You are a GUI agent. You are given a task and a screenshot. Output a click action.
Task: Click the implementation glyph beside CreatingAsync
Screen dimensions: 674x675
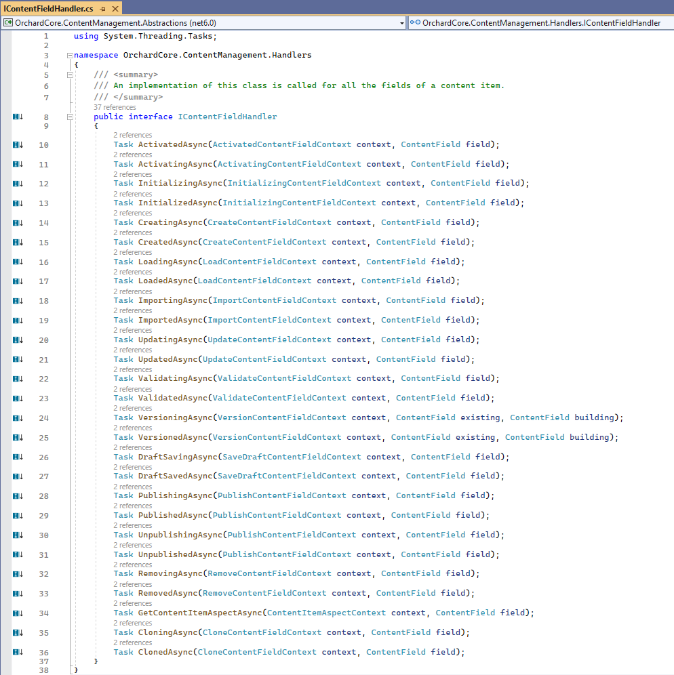18,222
